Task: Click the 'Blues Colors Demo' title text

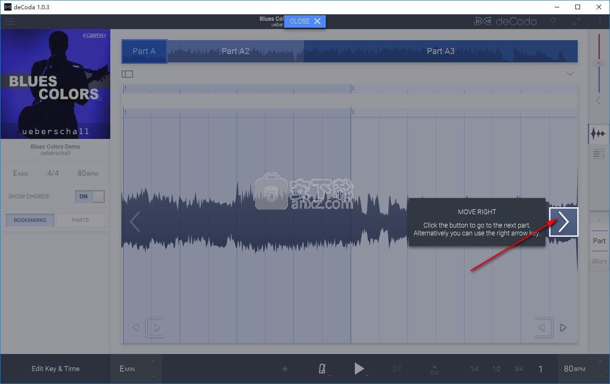Action: 55,147
